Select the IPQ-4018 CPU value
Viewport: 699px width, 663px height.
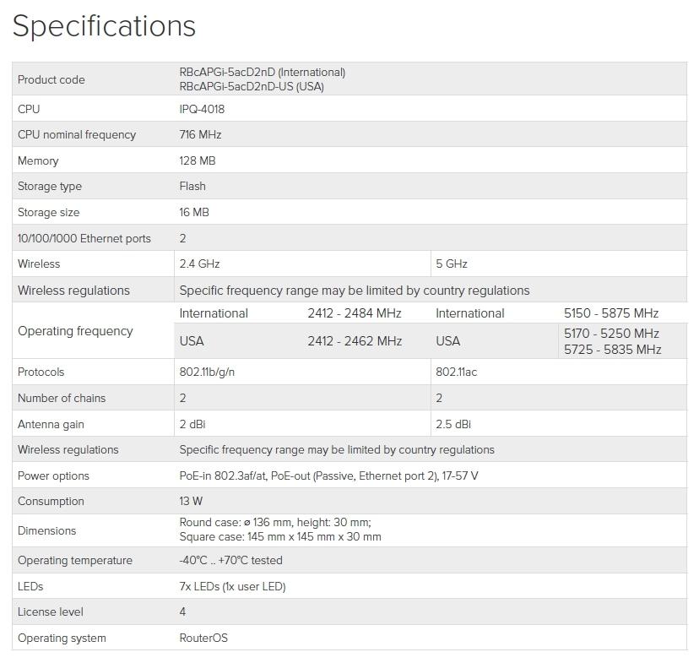[x=202, y=109]
